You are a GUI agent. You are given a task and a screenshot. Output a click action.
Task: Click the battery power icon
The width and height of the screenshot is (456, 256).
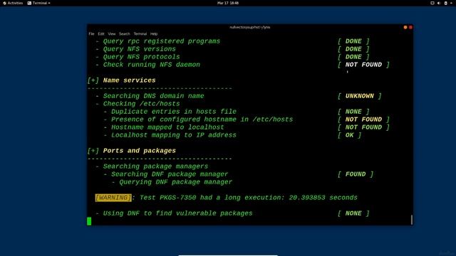tap(445, 3)
